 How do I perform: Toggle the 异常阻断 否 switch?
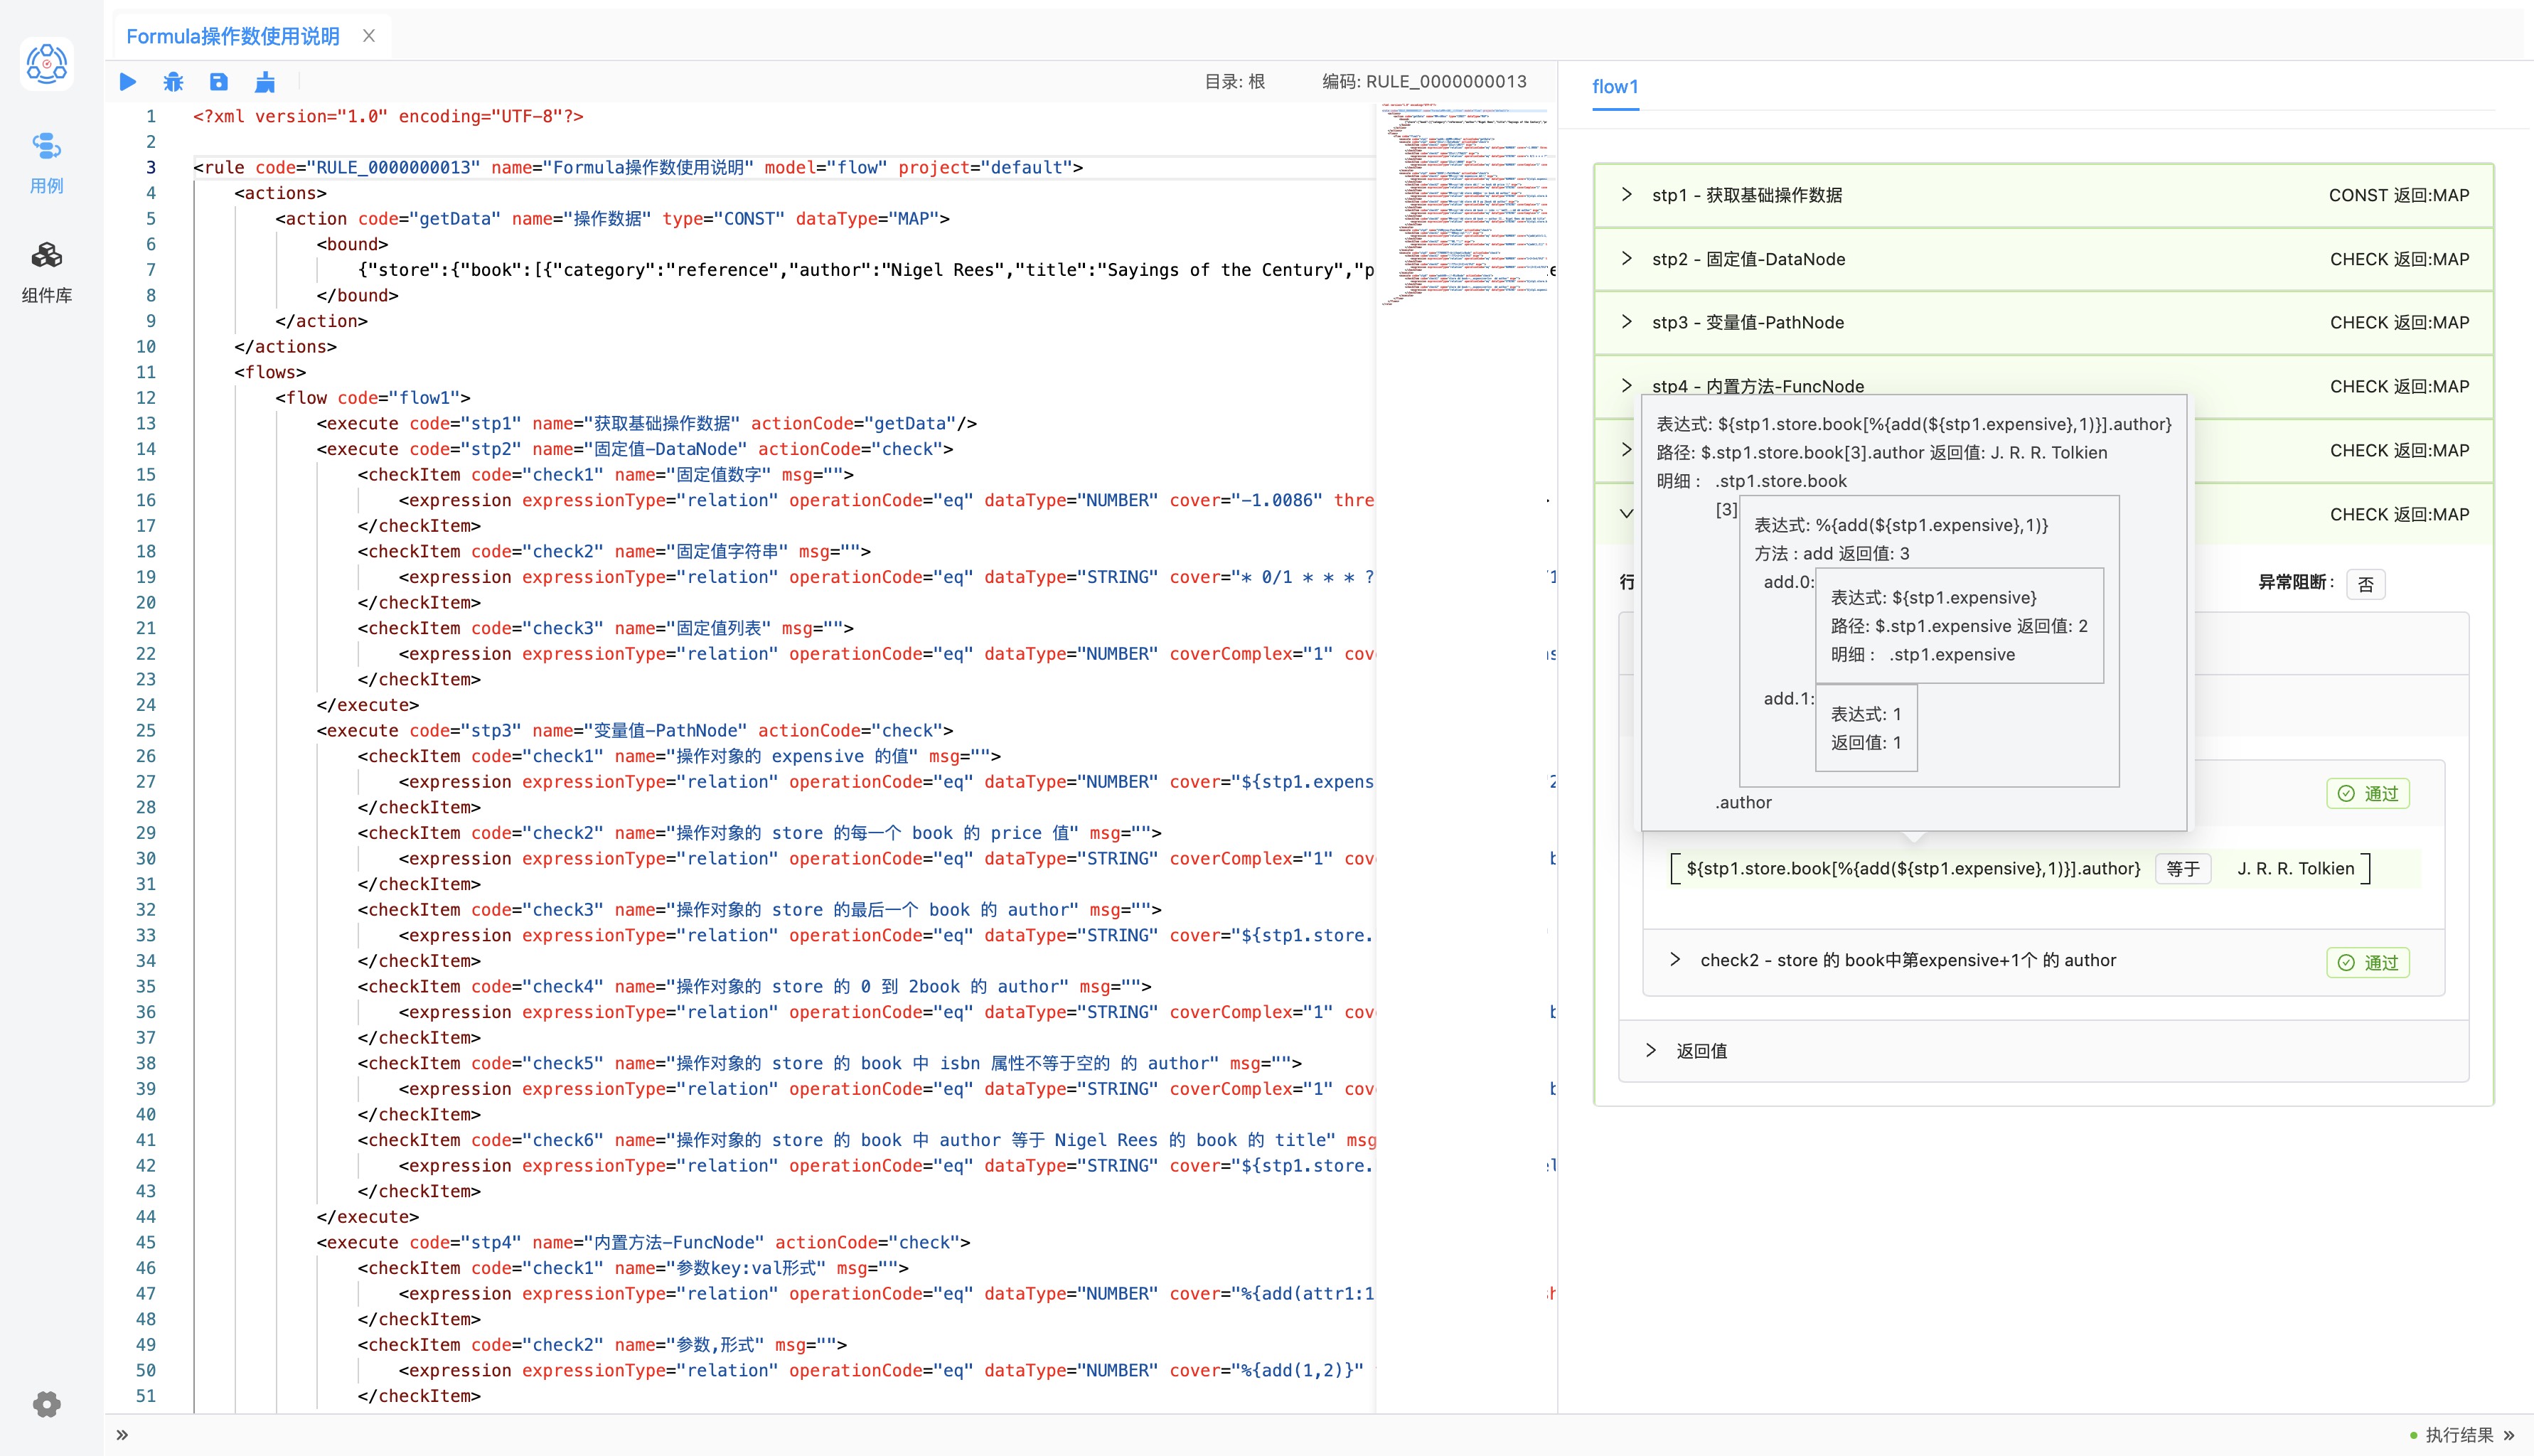(2365, 584)
